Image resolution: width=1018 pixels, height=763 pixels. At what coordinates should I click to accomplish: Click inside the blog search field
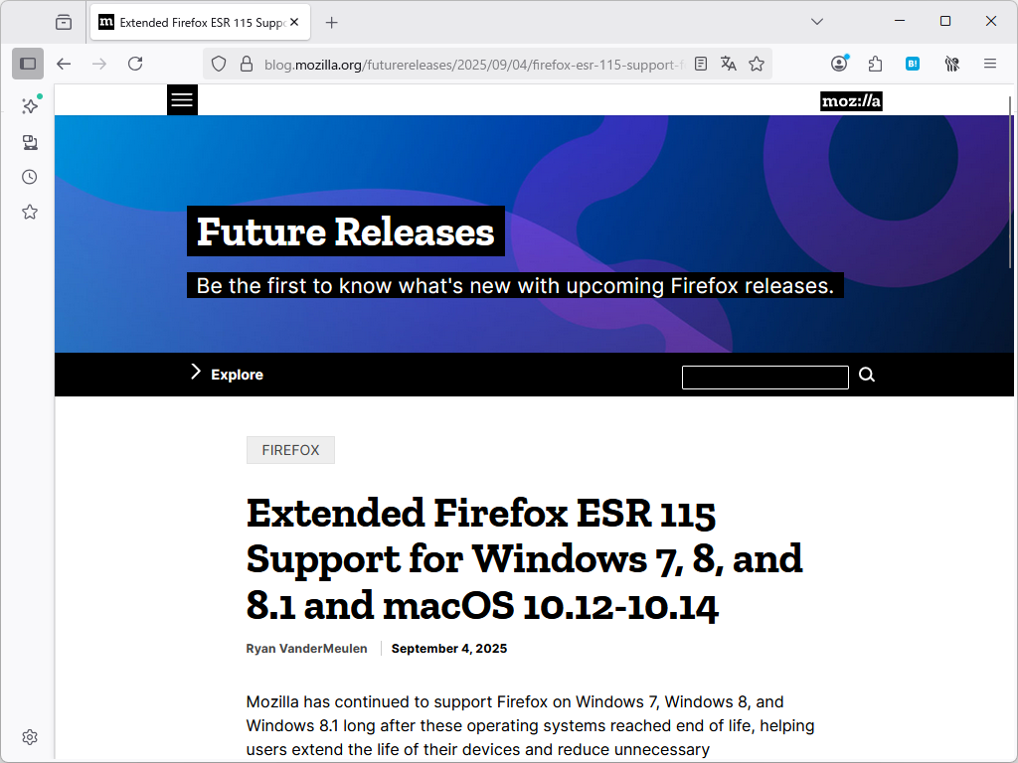(764, 377)
